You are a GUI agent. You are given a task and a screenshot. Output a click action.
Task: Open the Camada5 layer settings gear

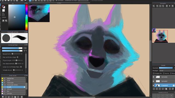click(x=174, y=85)
